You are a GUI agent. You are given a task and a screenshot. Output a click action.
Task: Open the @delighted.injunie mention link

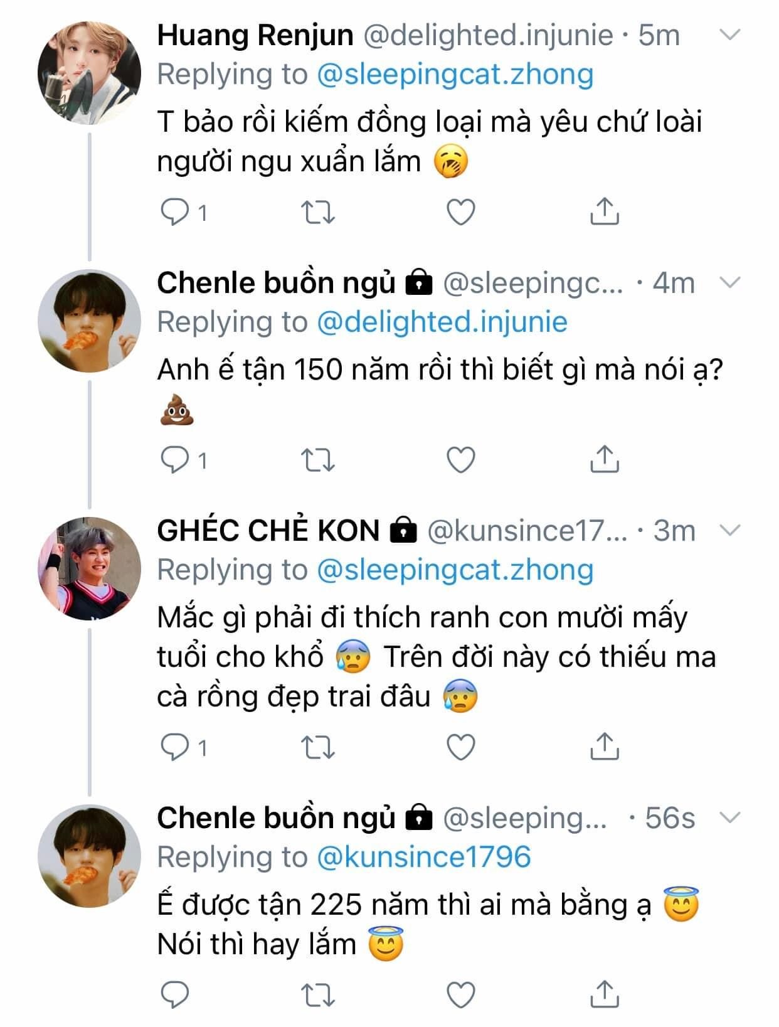pyautogui.click(x=442, y=322)
